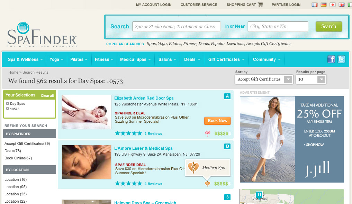Open the Community menu
This screenshot has width=352, height=204.
[267, 59]
